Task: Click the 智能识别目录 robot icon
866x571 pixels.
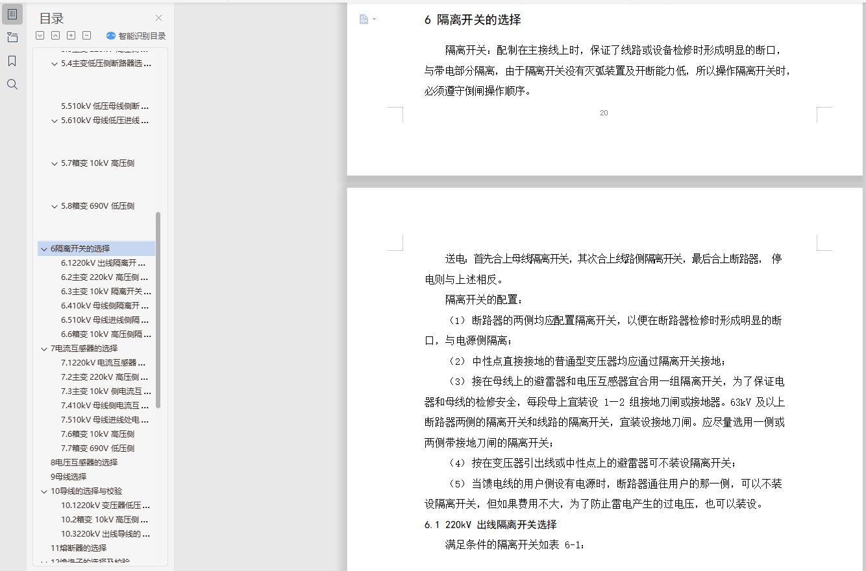Action: (110, 36)
